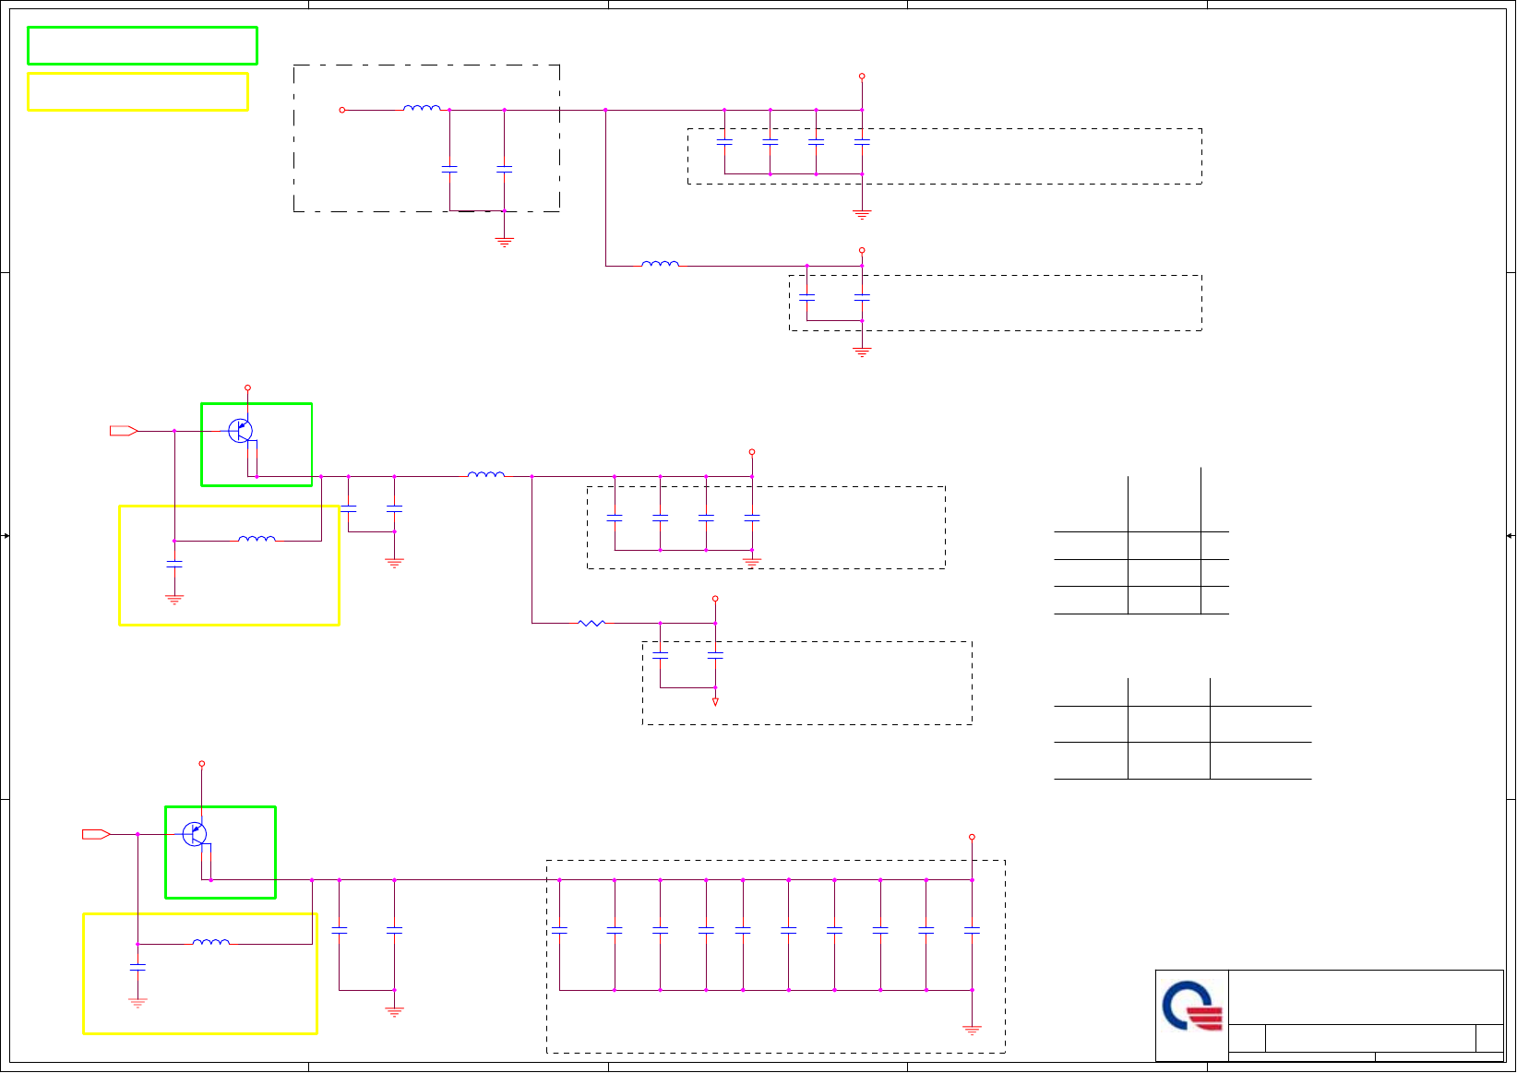Select inductor feeding the two-capacitor bank

(660, 264)
